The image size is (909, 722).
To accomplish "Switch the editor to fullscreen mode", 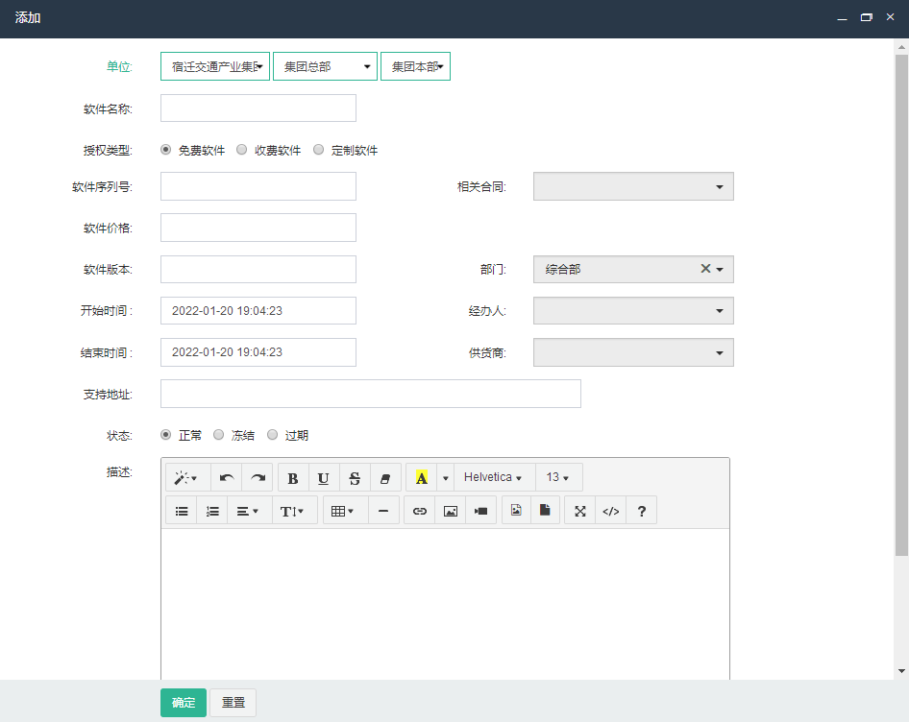I will click(x=579, y=511).
